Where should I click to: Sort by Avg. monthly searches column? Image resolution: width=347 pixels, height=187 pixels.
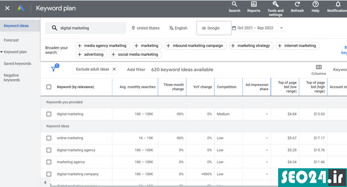[x=137, y=87]
